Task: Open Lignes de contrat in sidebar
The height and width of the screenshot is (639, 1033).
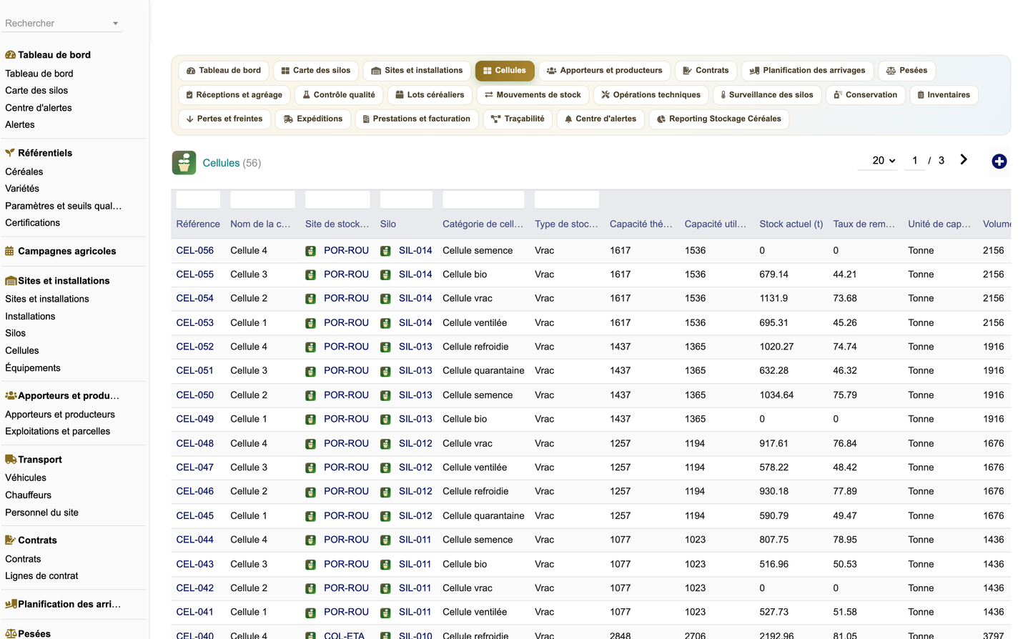Action: pyautogui.click(x=41, y=576)
